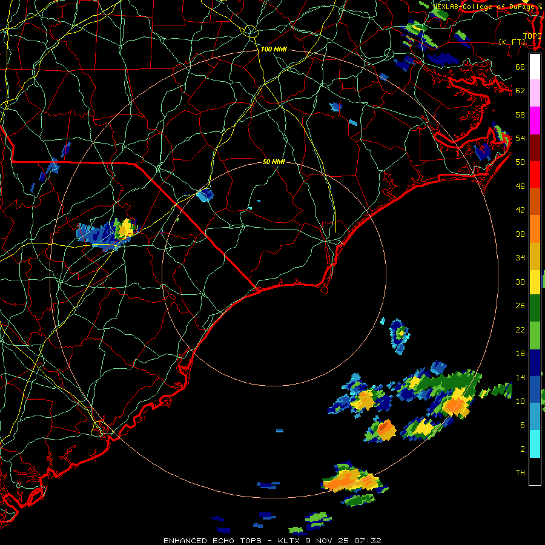The width and height of the screenshot is (545, 545).
Task: Click the '34' legend value
Action: point(520,257)
